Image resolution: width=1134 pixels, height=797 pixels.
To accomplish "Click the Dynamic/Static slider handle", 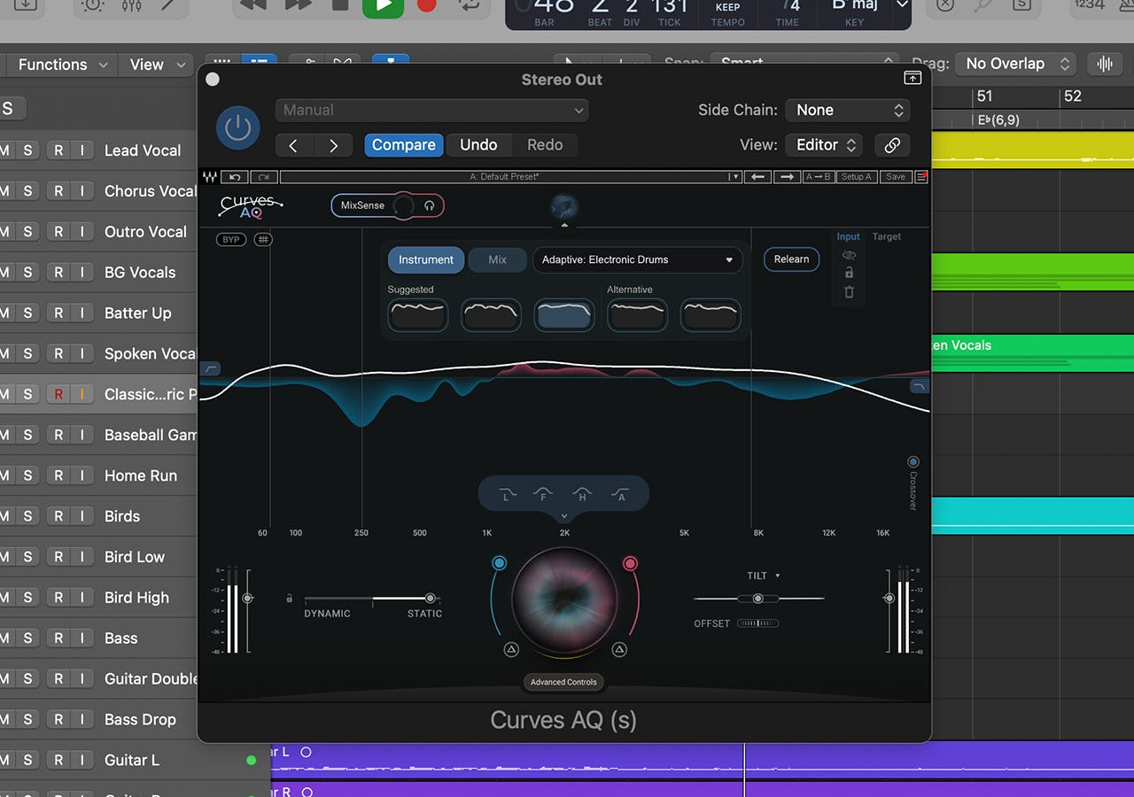I will 431,599.
